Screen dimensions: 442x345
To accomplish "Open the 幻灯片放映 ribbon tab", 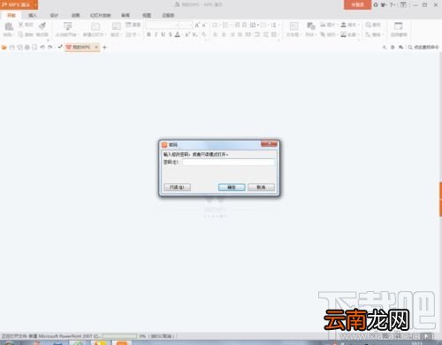I will point(101,15).
